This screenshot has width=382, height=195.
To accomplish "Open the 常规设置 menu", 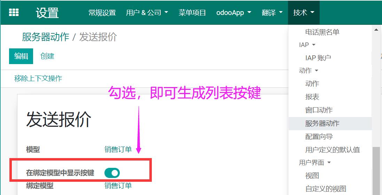I will coord(102,13).
